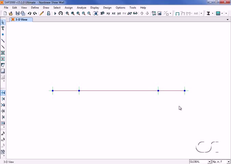
Task: Open assign-to-group dropdown arrow
Action: pyautogui.click(x=171, y=13)
